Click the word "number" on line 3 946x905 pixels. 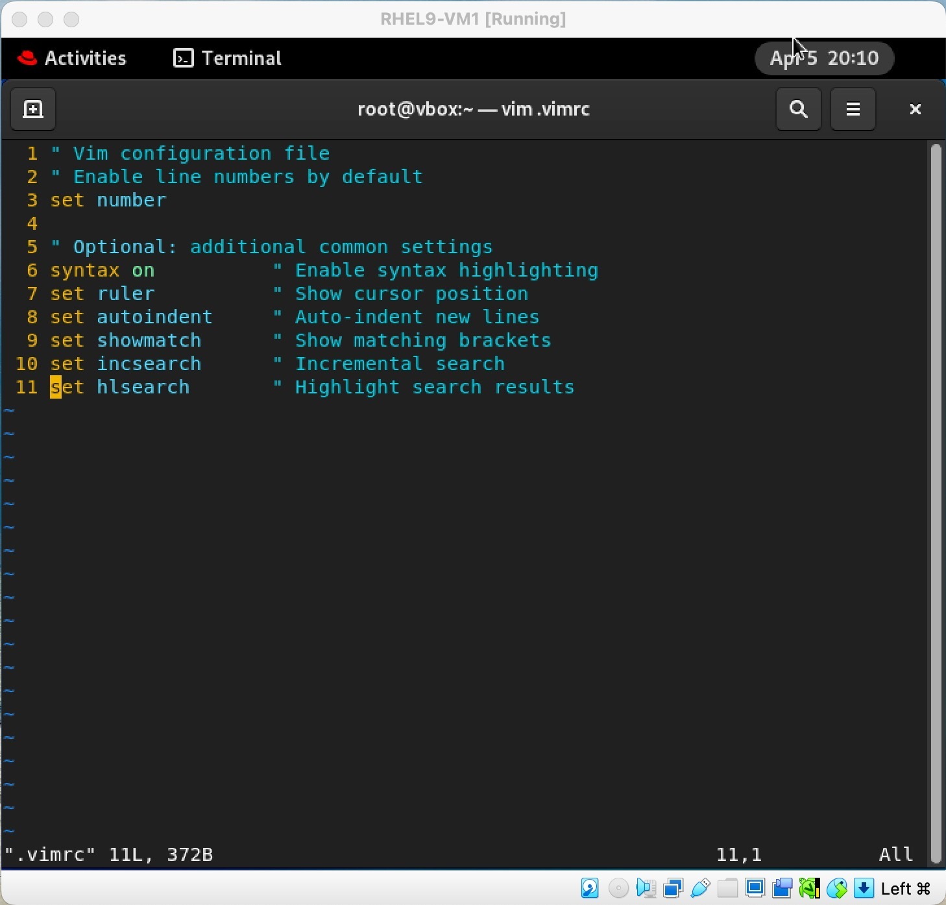pos(132,200)
